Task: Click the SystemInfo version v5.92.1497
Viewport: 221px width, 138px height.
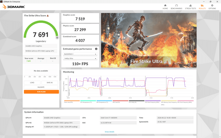Action: (175, 122)
